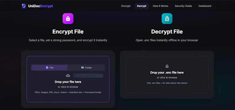Click 'or click to browse' under decrypt

(167, 78)
